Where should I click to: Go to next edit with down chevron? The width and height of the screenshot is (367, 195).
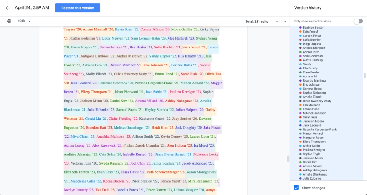tap(285, 21)
